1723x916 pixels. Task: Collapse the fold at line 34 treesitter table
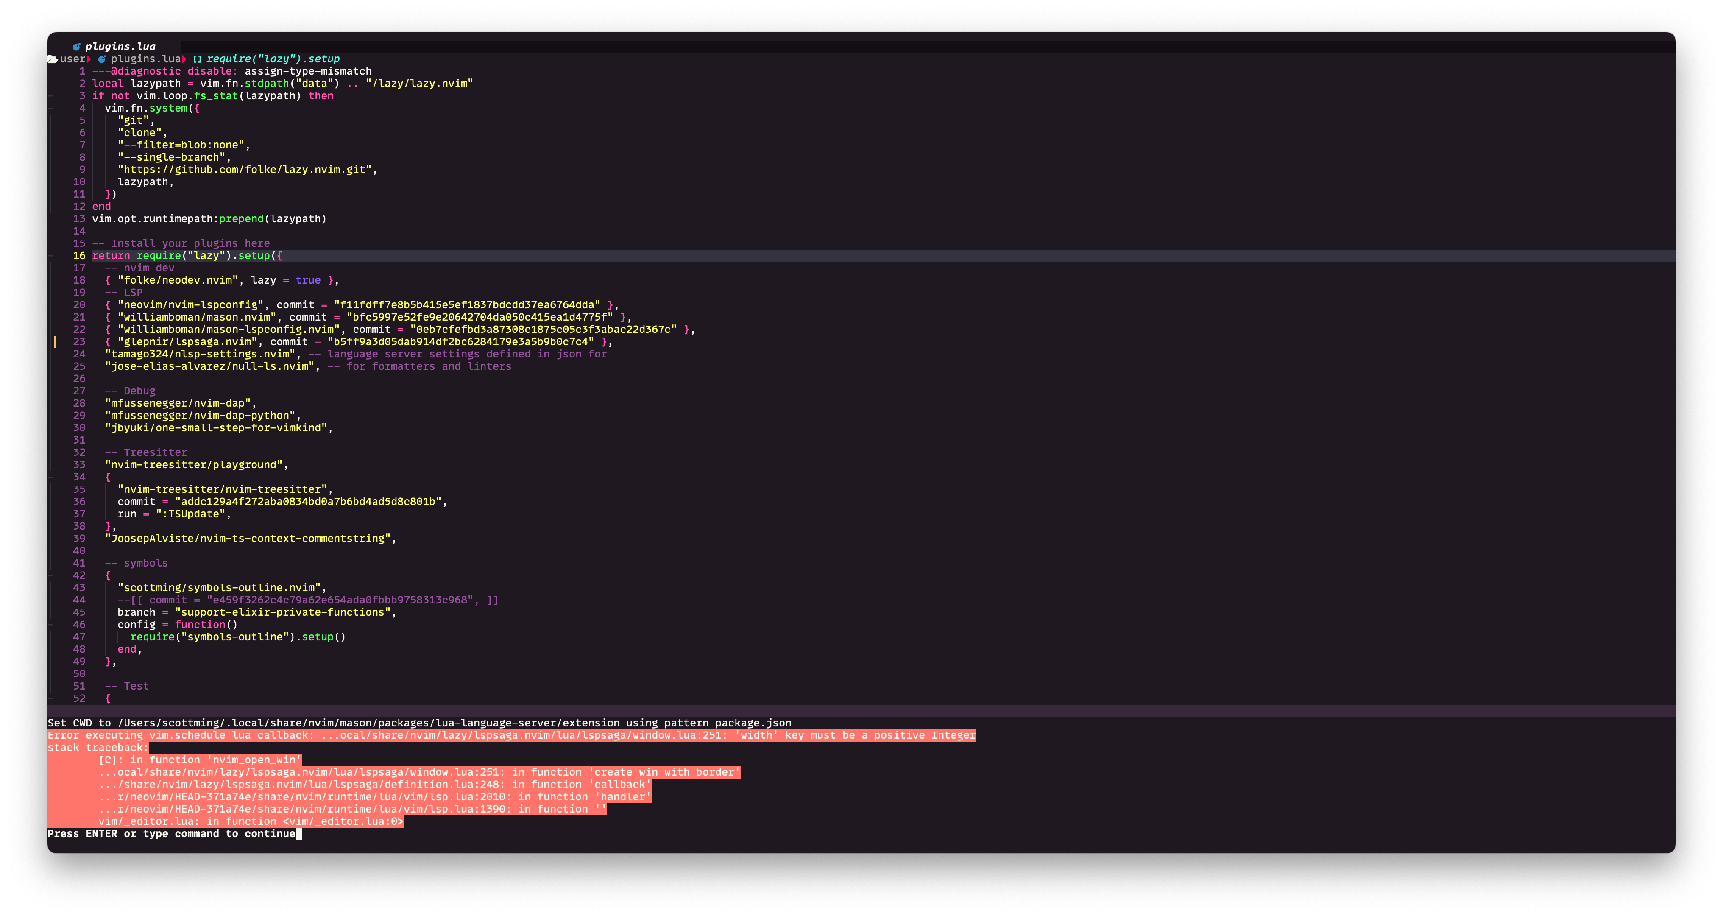pyautogui.click(x=51, y=476)
